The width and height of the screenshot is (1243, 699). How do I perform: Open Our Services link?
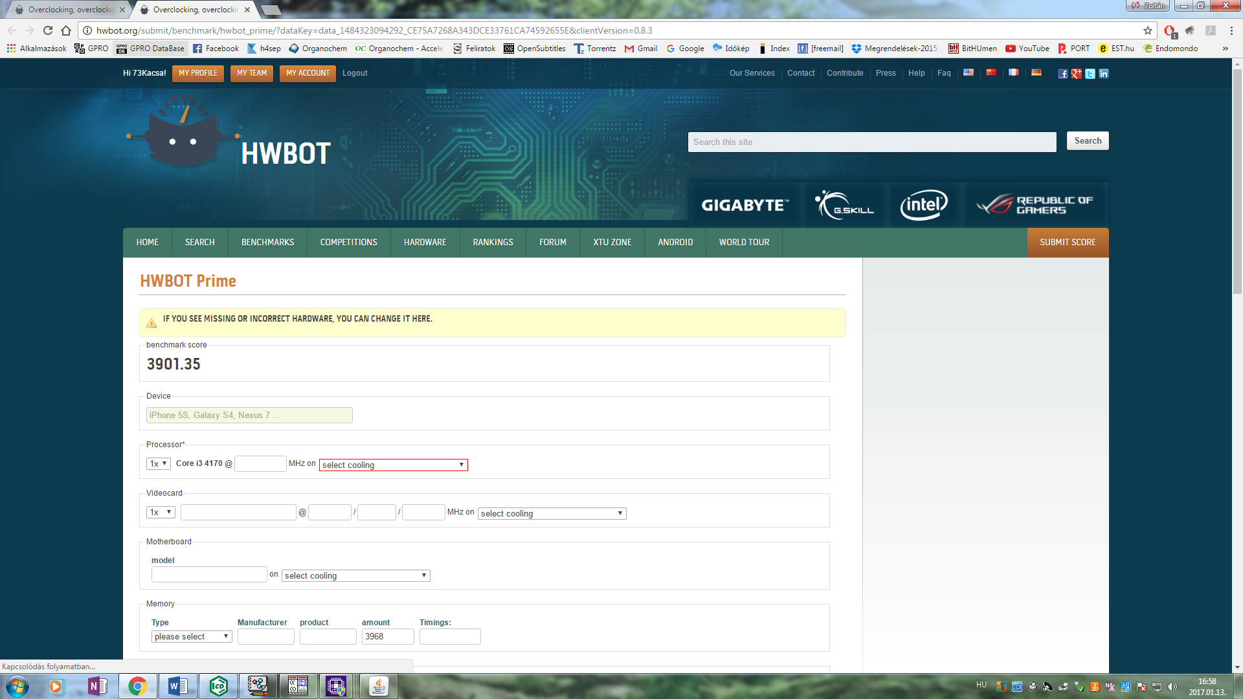coord(752,73)
